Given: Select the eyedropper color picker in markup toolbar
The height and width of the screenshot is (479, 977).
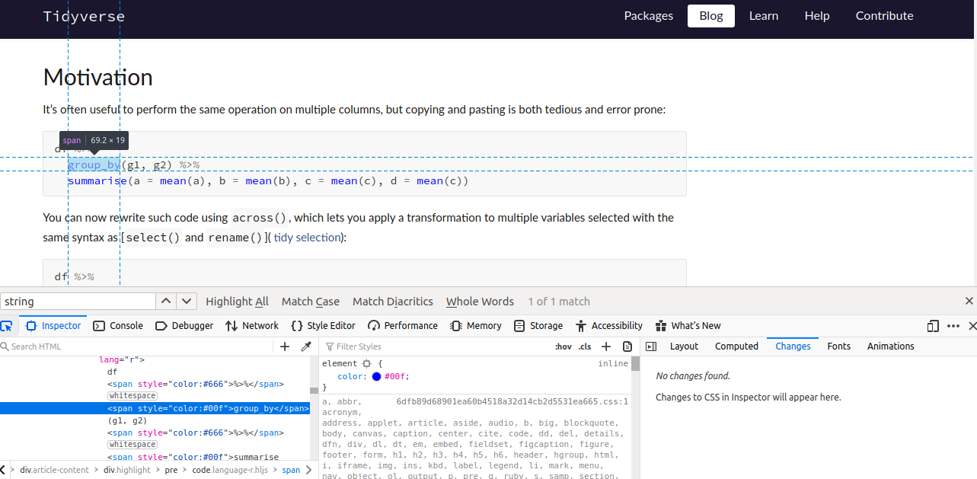Looking at the screenshot, I should coord(306,346).
